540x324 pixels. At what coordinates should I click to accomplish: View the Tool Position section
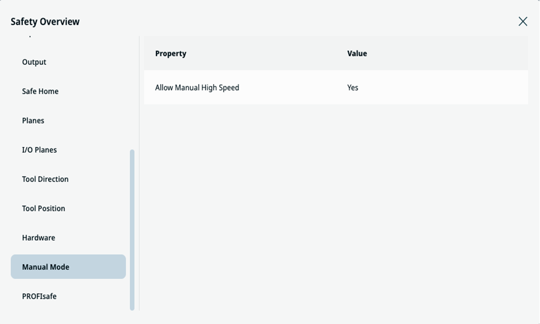coord(43,208)
